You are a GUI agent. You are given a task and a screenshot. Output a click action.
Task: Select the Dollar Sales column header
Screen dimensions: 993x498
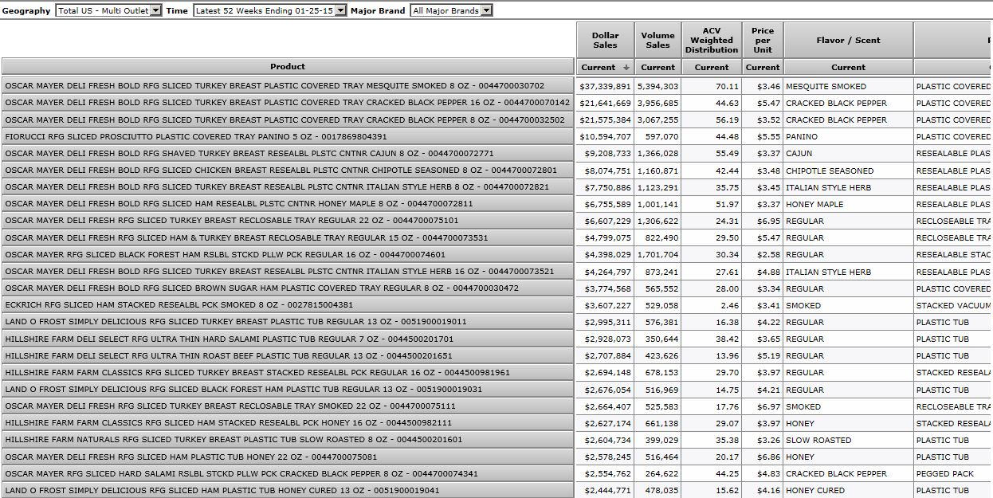605,40
